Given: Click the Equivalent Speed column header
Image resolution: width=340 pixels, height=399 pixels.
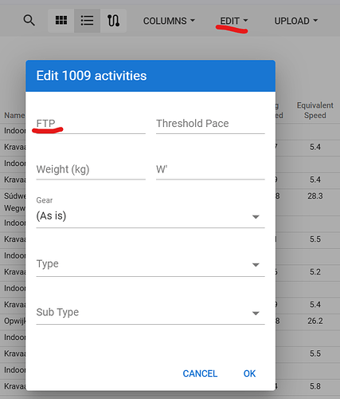Looking at the screenshot, I should [x=315, y=110].
